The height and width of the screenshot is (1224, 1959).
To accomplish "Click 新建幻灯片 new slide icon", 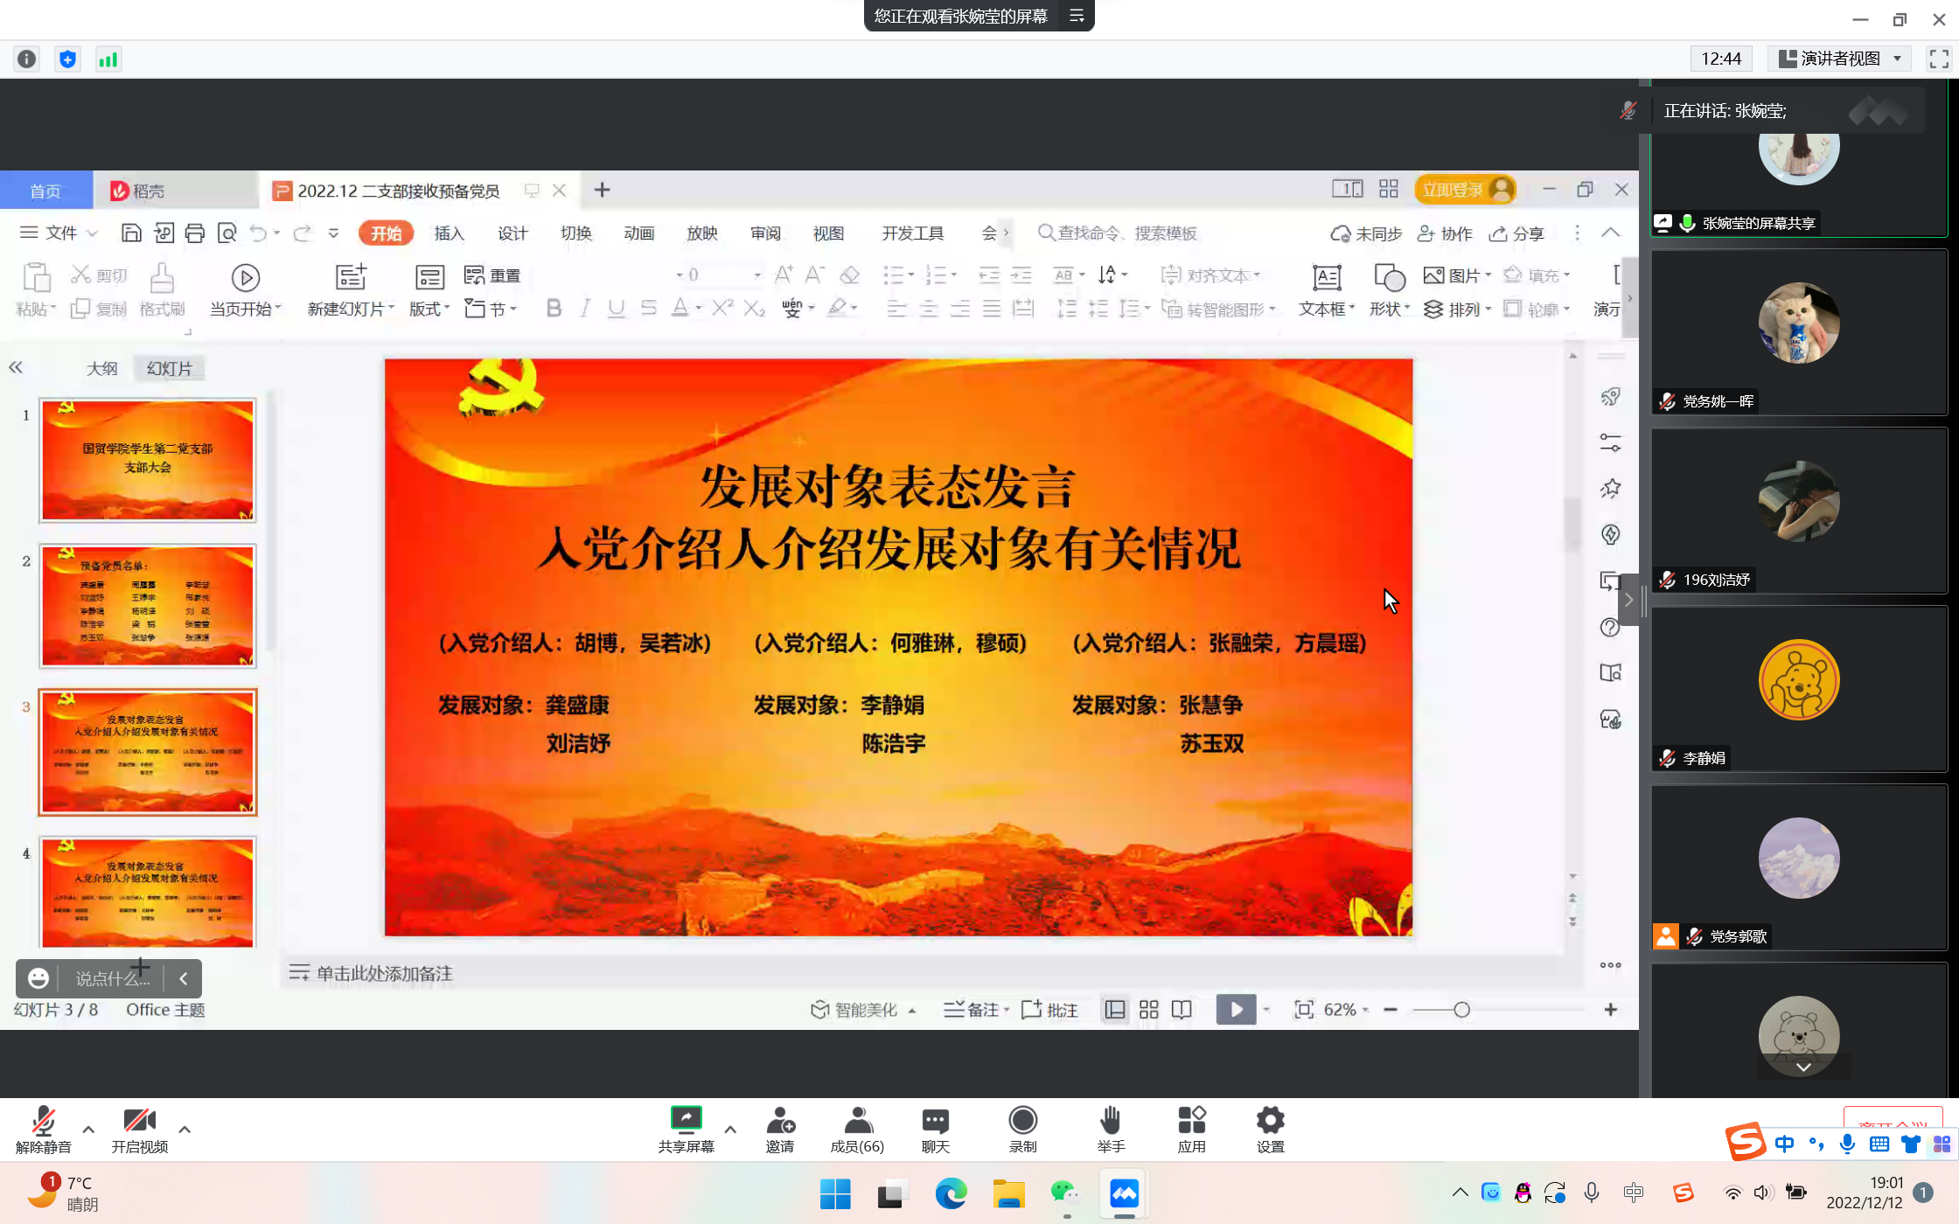I will coord(351,277).
